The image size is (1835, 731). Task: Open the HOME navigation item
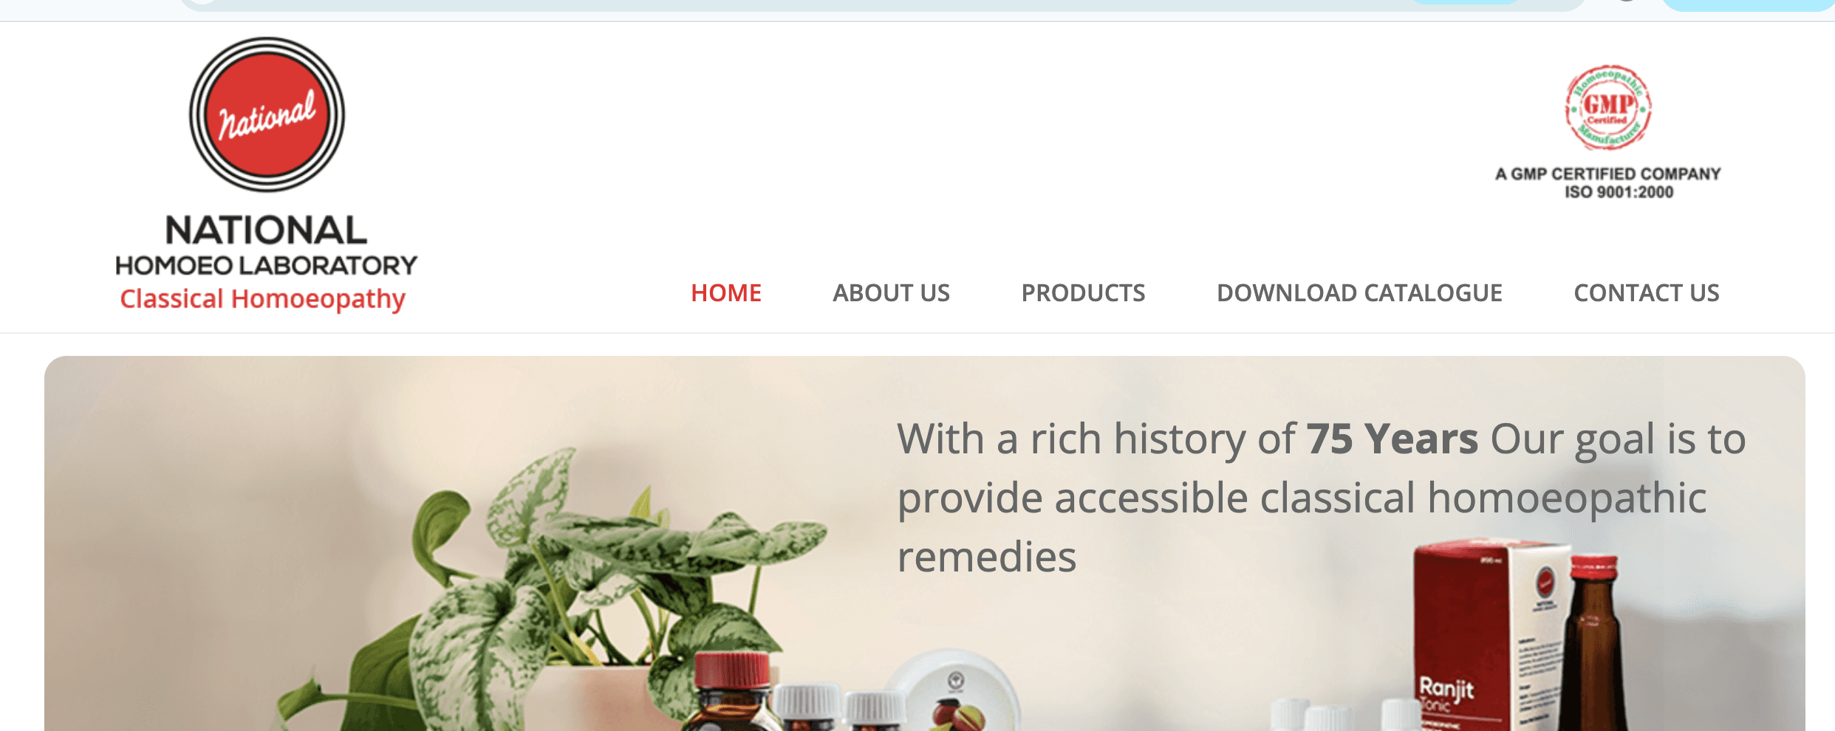coord(725,293)
